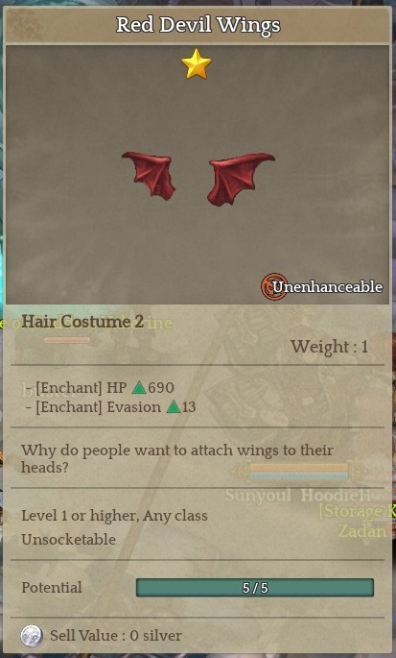Click the Potential 5/5 progress bar
Viewport: 396px width, 658px height.
click(x=255, y=588)
